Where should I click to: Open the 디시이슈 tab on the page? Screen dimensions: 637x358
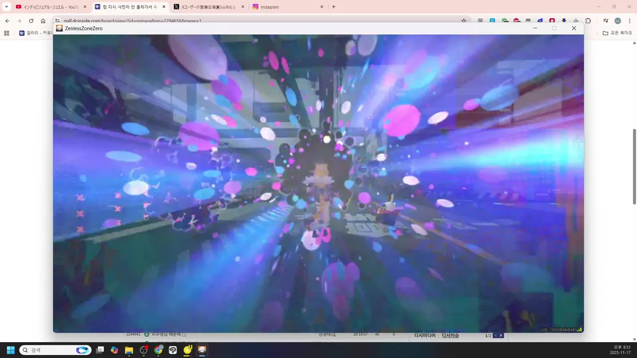pyautogui.click(x=450, y=336)
